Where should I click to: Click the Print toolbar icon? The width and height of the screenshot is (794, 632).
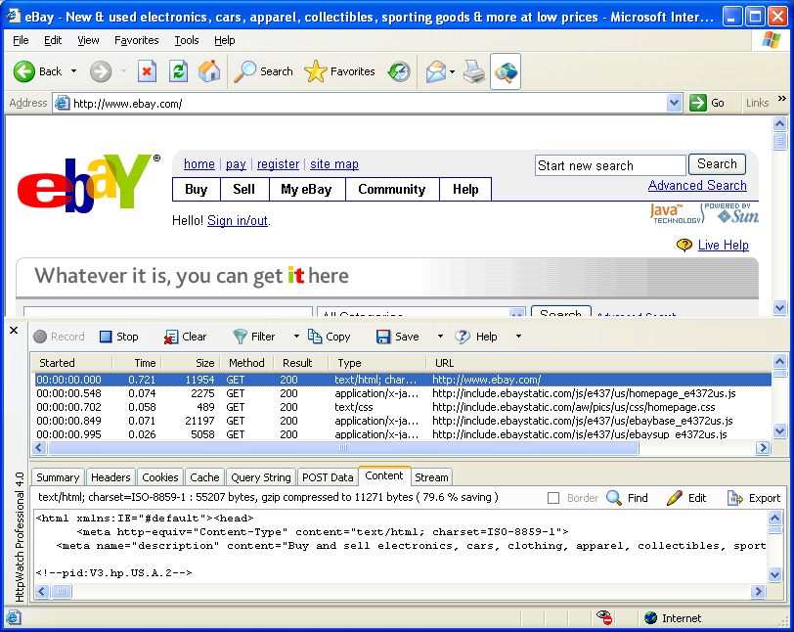click(x=473, y=71)
